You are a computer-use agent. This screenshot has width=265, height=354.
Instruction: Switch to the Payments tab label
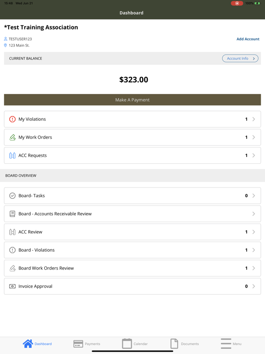[x=92, y=344]
